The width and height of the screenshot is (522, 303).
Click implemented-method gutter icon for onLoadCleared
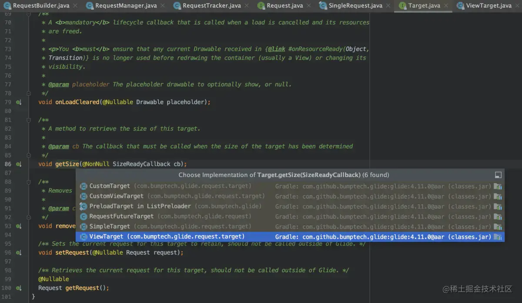(x=19, y=102)
